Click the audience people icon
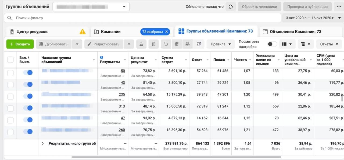Screen dimensions: 344x160 [188, 44]
